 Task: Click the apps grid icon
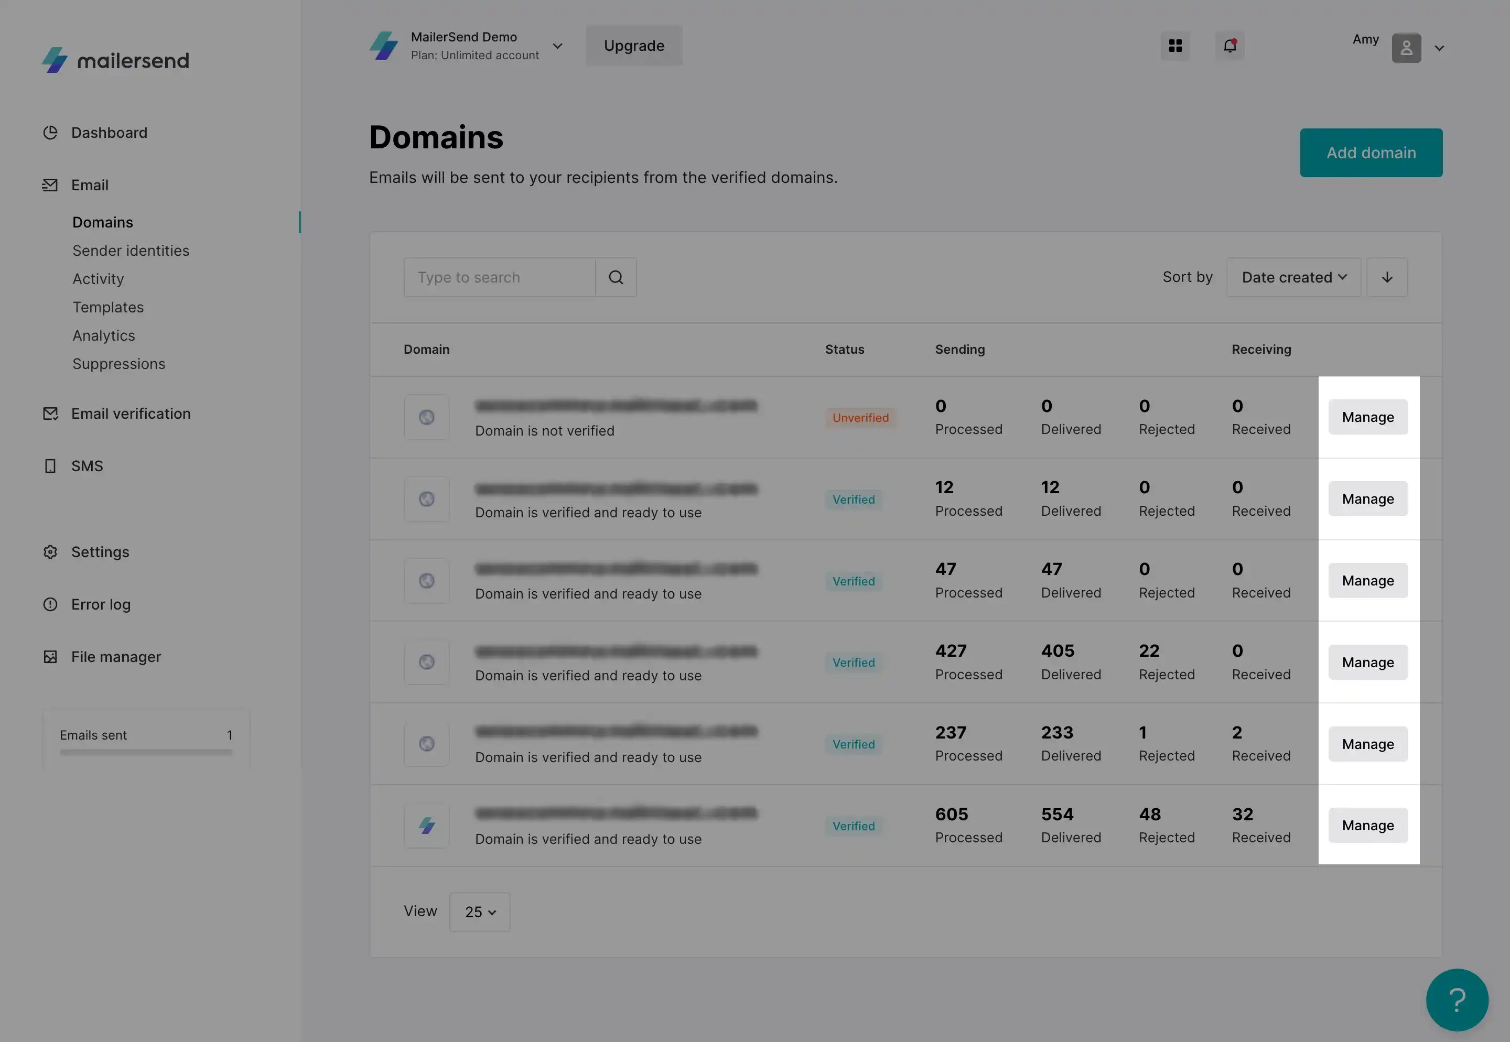point(1175,46)
